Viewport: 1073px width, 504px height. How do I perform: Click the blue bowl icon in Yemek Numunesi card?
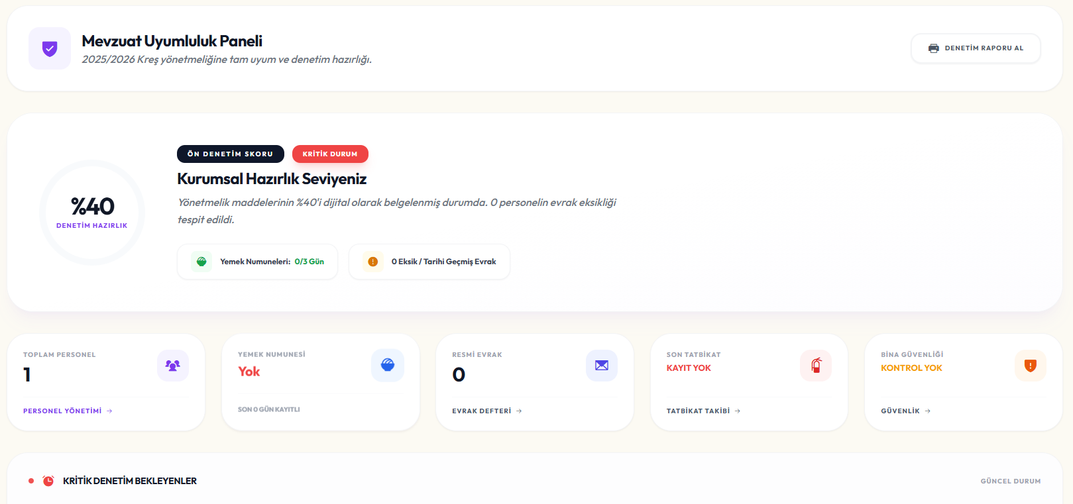(x=388, y=366)
